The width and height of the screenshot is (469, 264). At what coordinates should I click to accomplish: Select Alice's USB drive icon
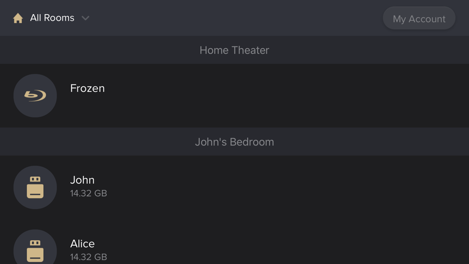click(x=35, y=247)
